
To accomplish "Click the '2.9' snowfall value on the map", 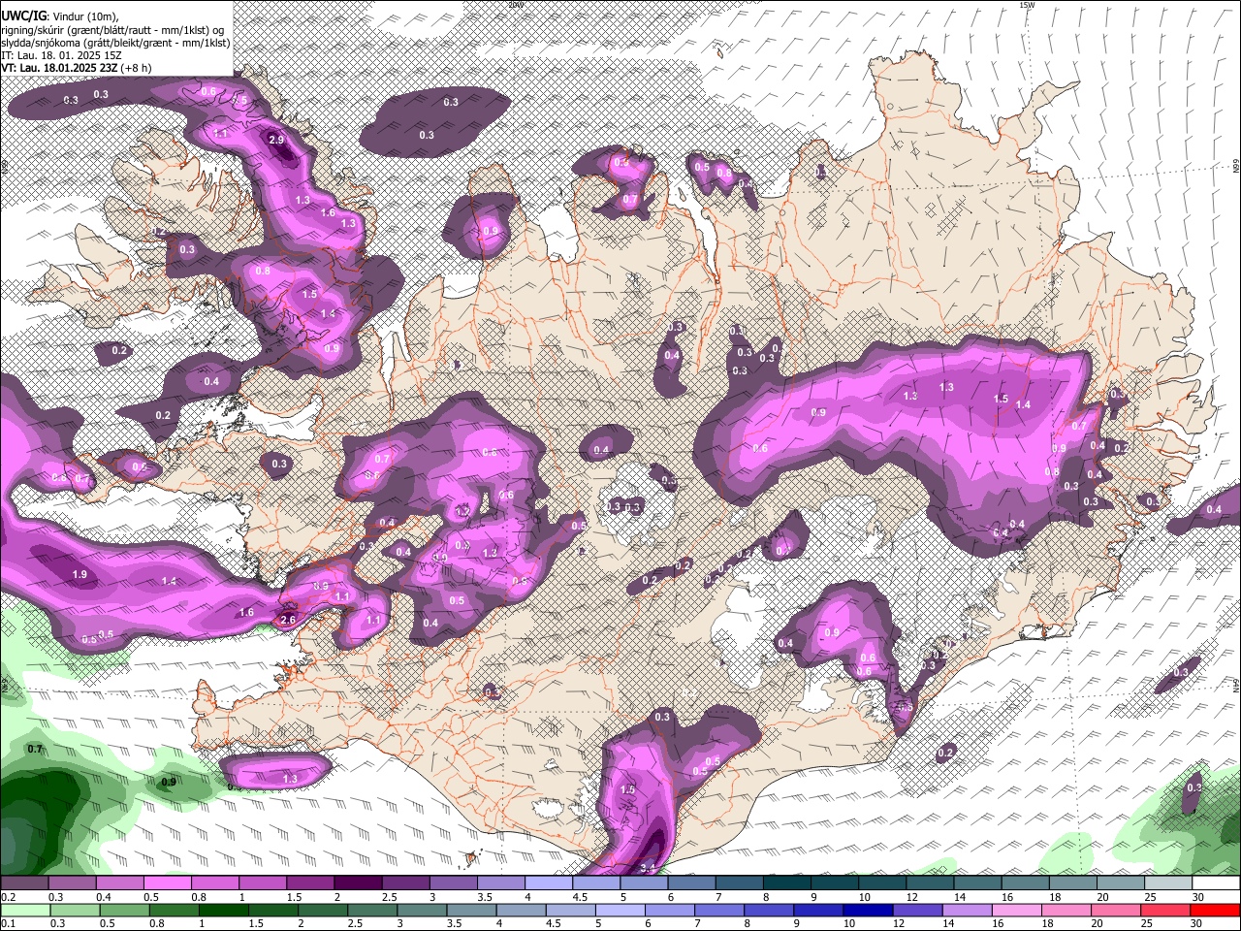I will click(x=276, y=141).
